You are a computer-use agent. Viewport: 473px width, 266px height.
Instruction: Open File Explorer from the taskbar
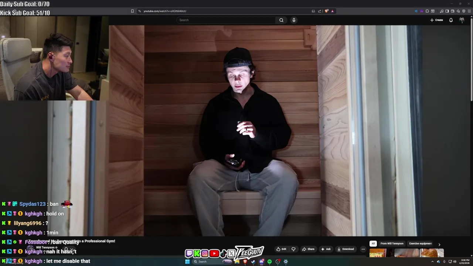(x=237, y=262)
